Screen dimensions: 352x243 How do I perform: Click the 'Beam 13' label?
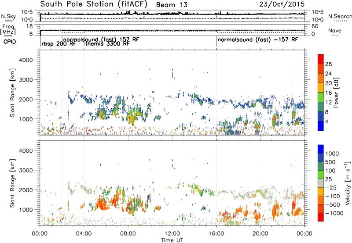pos(172,5)
